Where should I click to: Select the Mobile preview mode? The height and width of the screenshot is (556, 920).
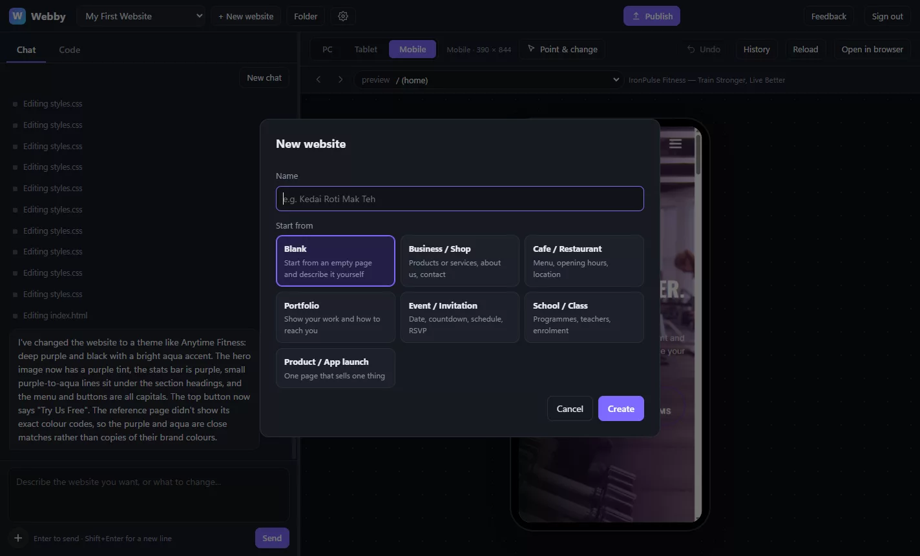click(x=412, y=49)
